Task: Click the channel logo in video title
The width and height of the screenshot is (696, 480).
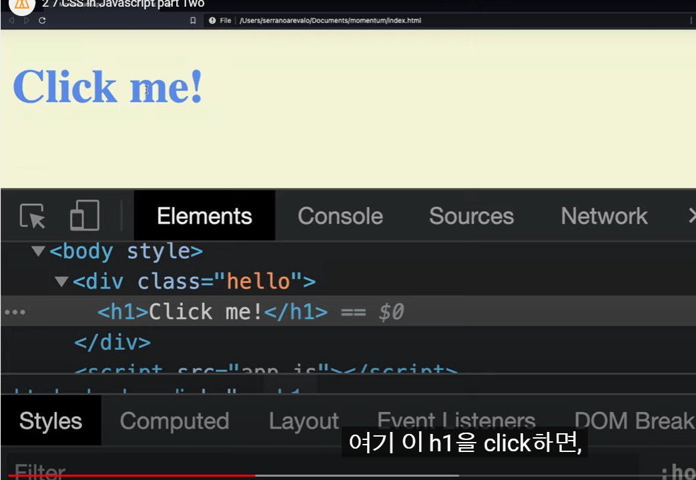Action: coord(22,5)
